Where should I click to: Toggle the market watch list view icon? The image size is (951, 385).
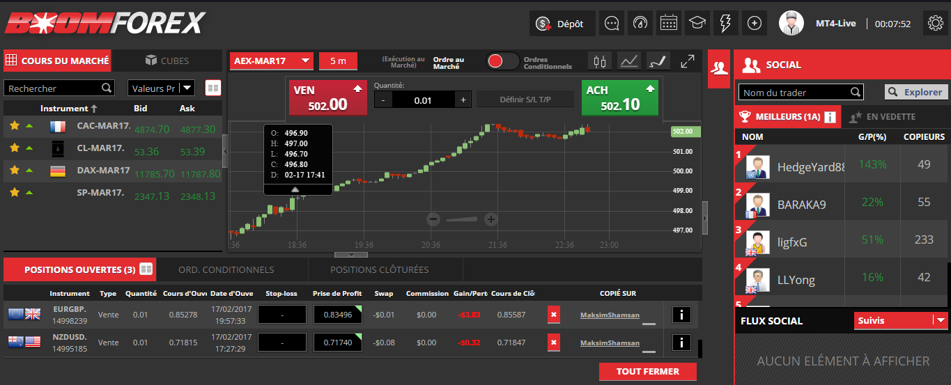(213, 88)
